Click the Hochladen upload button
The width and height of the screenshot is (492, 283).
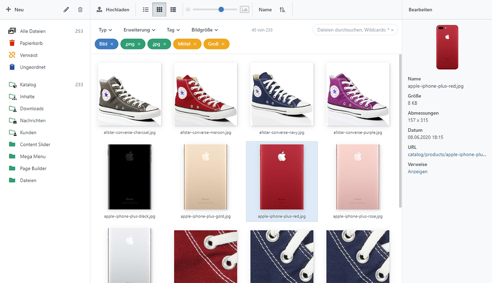pos(113,9)
